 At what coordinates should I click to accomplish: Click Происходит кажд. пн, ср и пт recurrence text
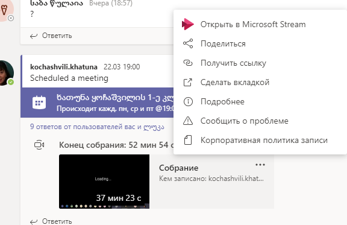(115, 109)
